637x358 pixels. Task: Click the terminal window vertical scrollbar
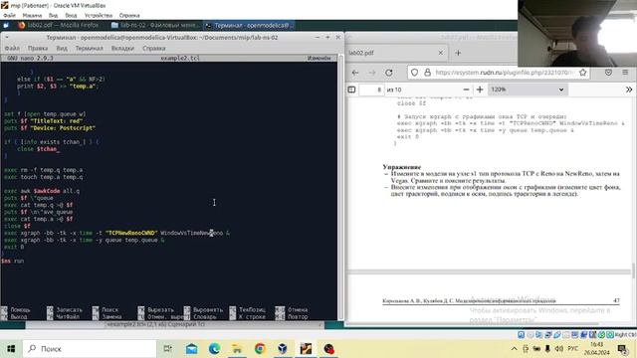click(x=340, y=187)
